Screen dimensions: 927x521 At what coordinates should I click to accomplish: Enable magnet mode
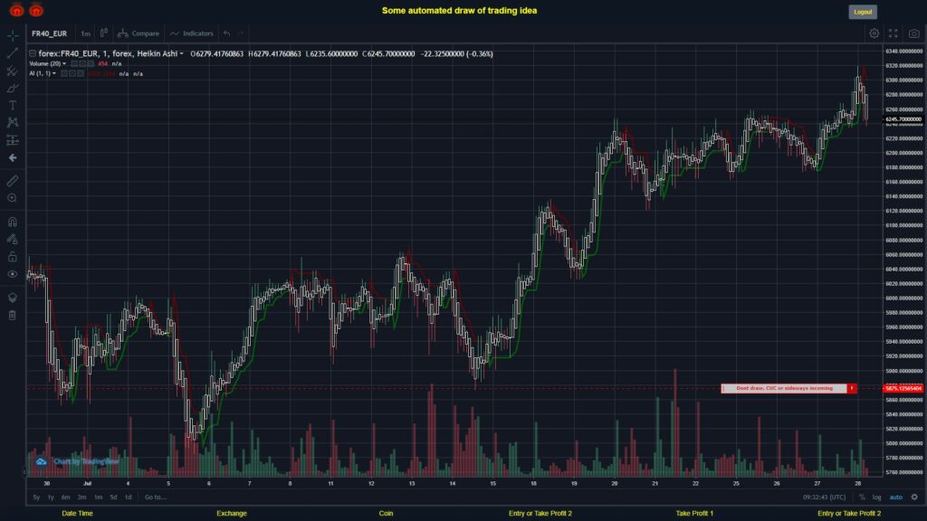13,222
